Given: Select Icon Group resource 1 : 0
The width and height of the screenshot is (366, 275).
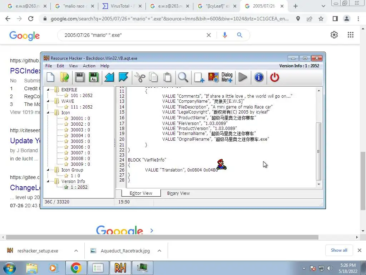Looking at the screenshot, I should [75, 175].
